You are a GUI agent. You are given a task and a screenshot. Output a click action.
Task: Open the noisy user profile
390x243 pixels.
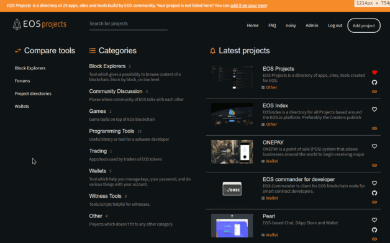(291, 25)
